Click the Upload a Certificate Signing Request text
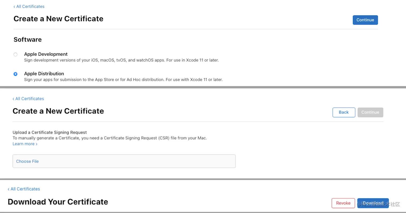This screenshot has width=406, height=213. [50, 132]
